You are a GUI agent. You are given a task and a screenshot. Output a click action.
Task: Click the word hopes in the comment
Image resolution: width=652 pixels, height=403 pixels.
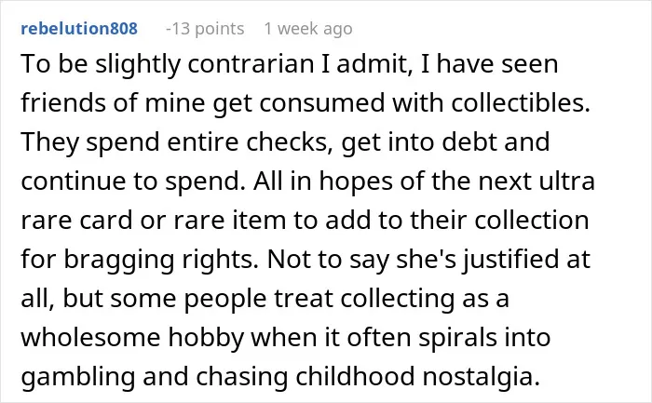[356, 182]
